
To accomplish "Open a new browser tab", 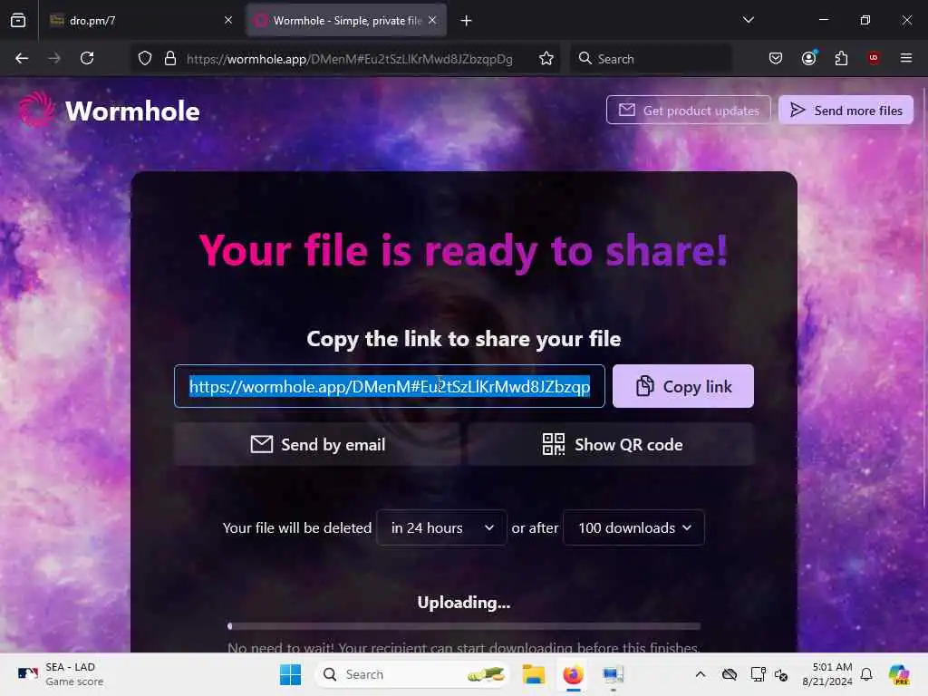I will point(467,21).
